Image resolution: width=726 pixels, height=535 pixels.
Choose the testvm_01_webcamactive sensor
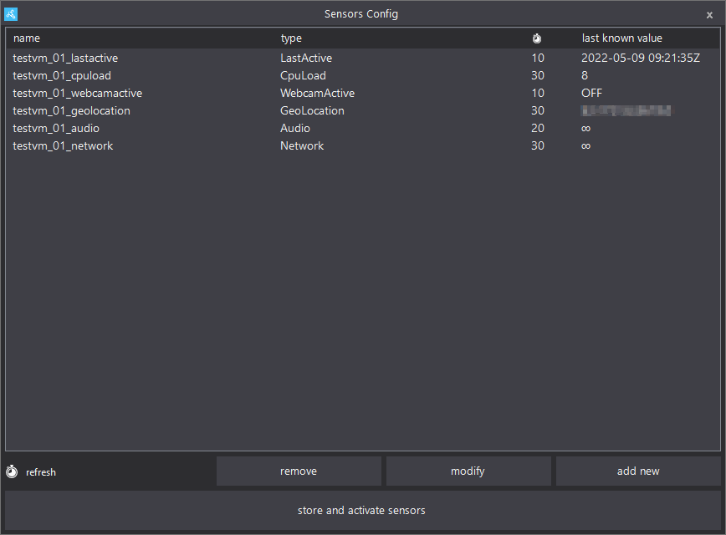77,94
